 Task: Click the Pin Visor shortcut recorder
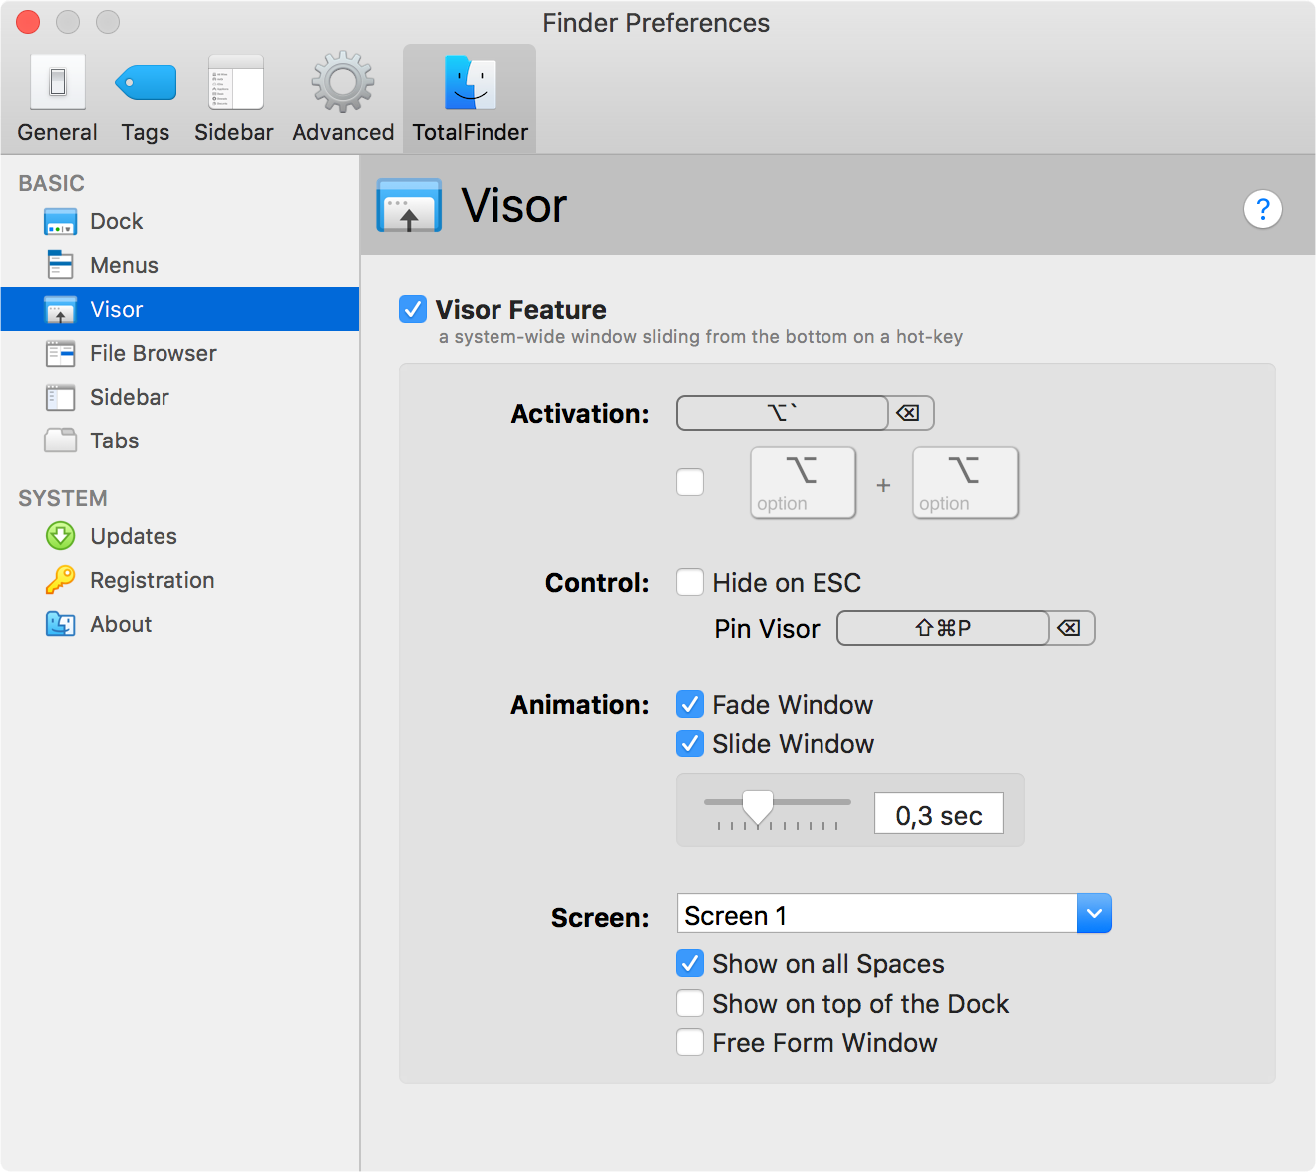[942, 628]
